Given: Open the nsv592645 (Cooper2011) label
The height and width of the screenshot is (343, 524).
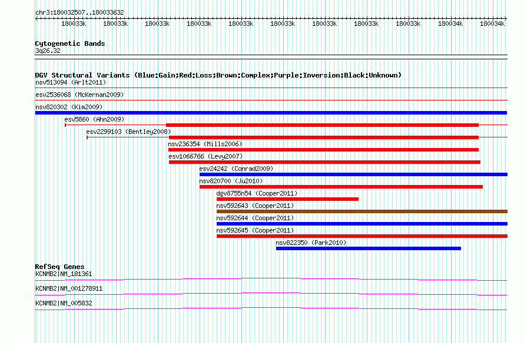Looking at the screenshot, I should click(255, 230).
